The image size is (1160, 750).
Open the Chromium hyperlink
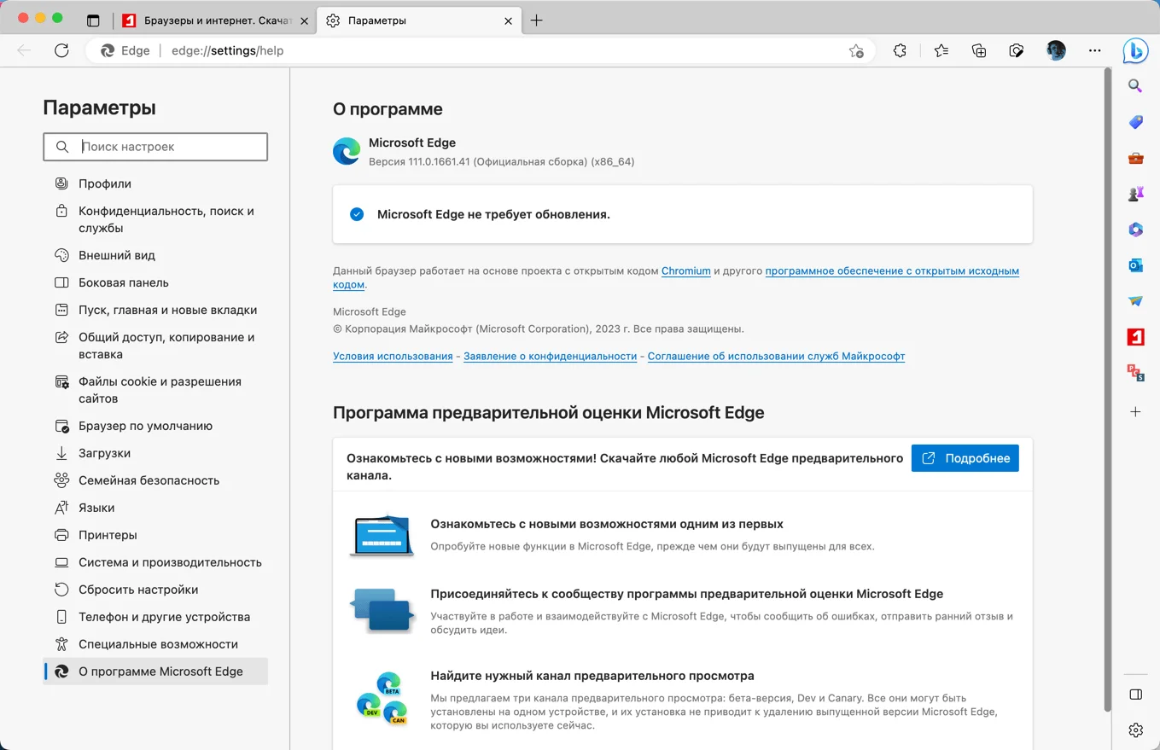pos(685,270)
